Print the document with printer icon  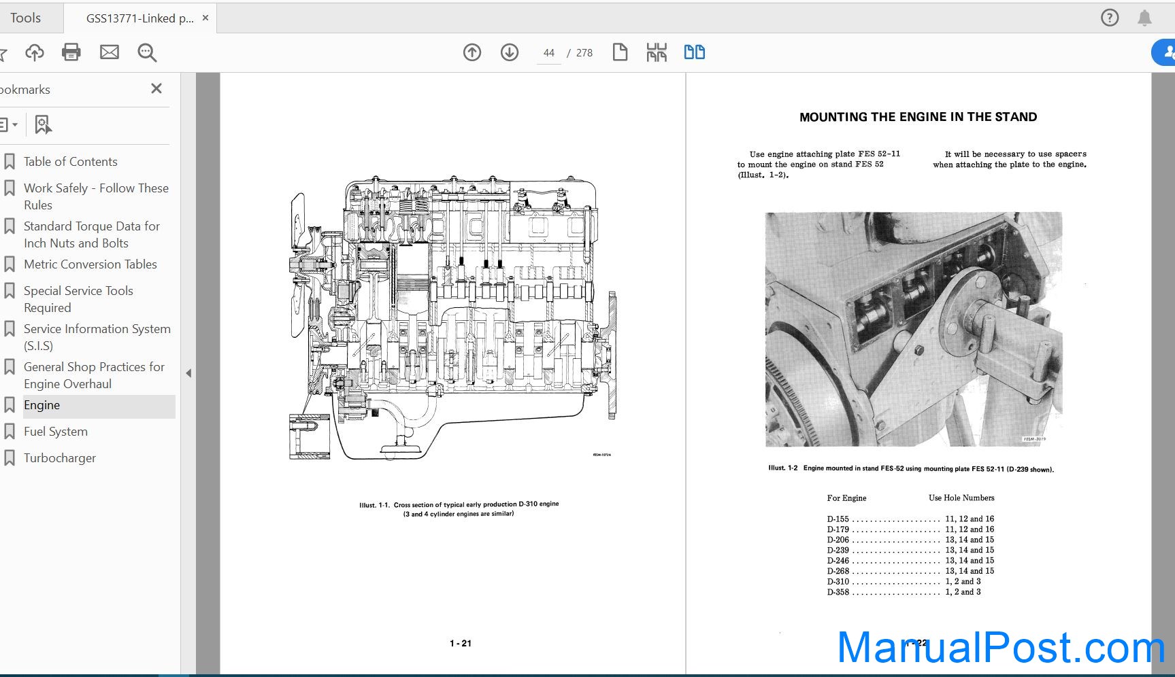tap(71, 52)
